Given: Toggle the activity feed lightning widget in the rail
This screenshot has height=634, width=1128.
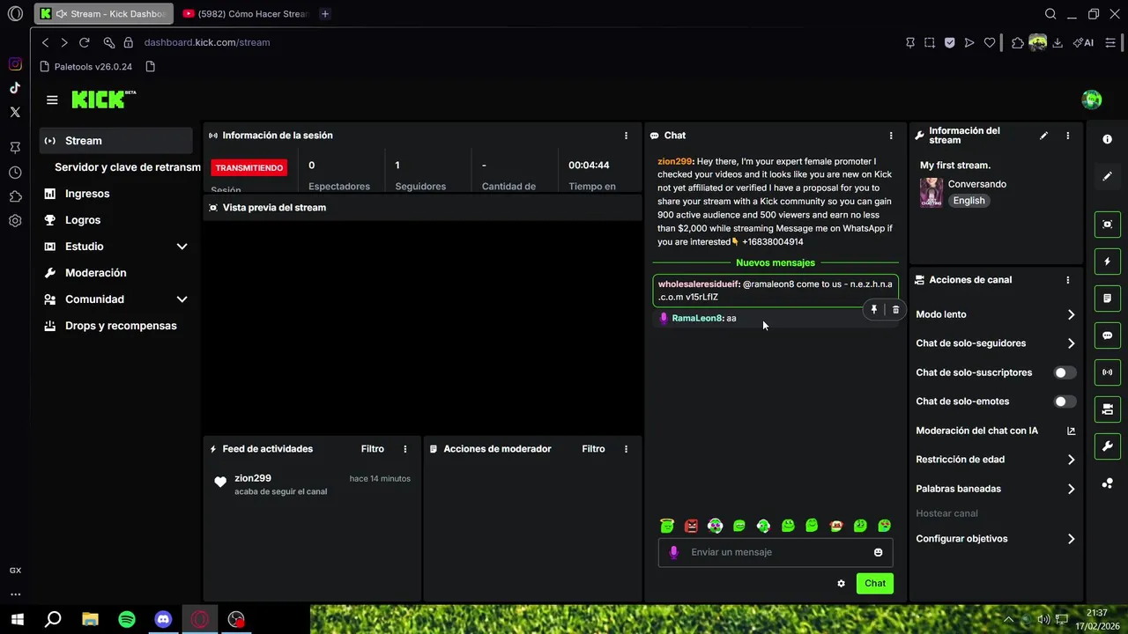Looking at the screenshot, I should 1108,262.
